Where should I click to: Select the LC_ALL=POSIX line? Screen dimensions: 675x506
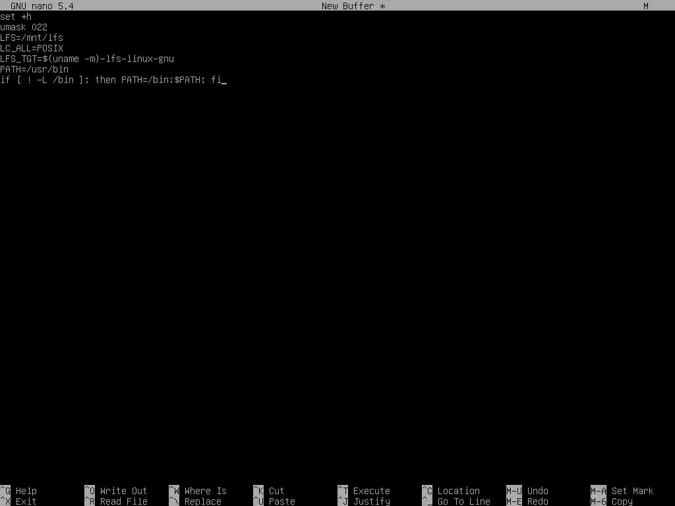[x=32, y=48]
